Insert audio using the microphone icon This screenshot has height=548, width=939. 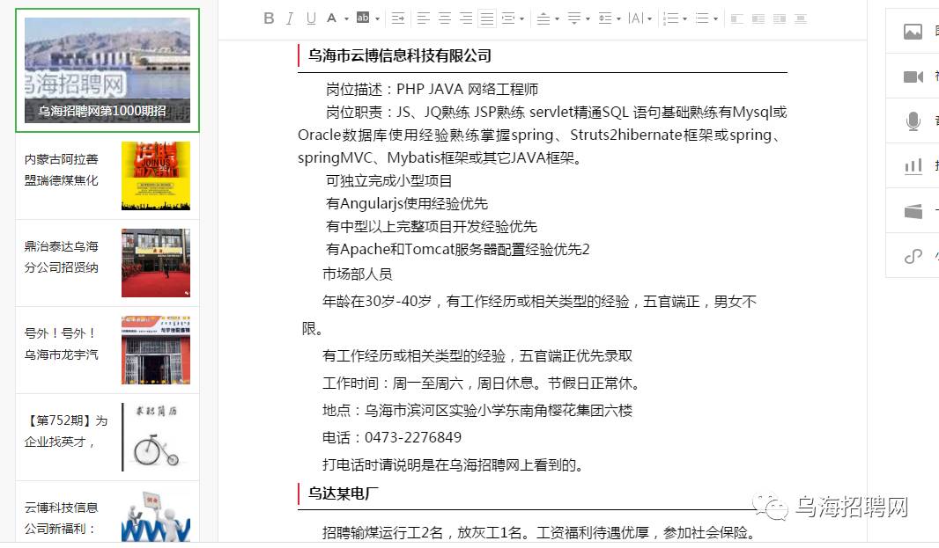913,121
